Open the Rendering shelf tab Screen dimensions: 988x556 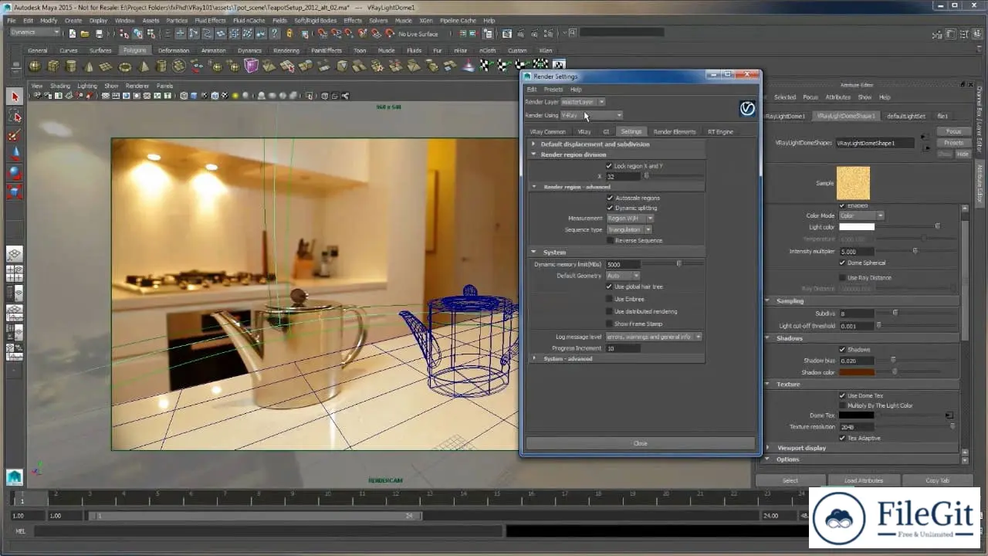(x=286, y=50)
